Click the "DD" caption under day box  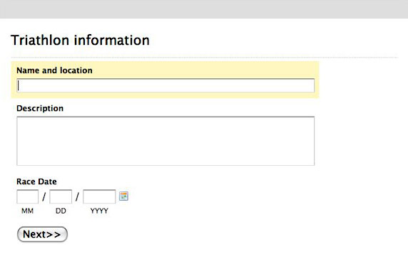pos(61,211)
